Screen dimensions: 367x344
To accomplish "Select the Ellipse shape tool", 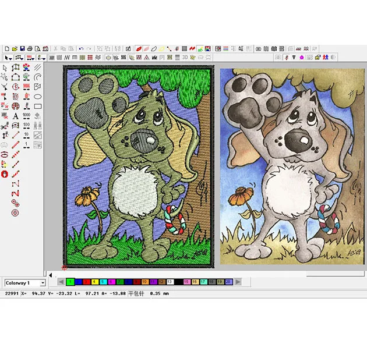I will [37, 97].
